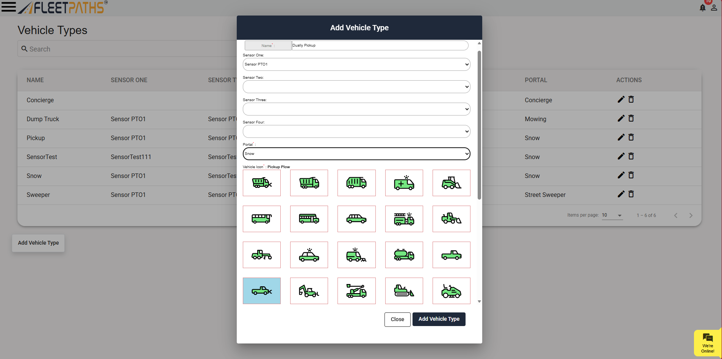Click the Name input field
Image resolution: width=722 pixels, height=359 pixels.
click(x=380, y=45)
